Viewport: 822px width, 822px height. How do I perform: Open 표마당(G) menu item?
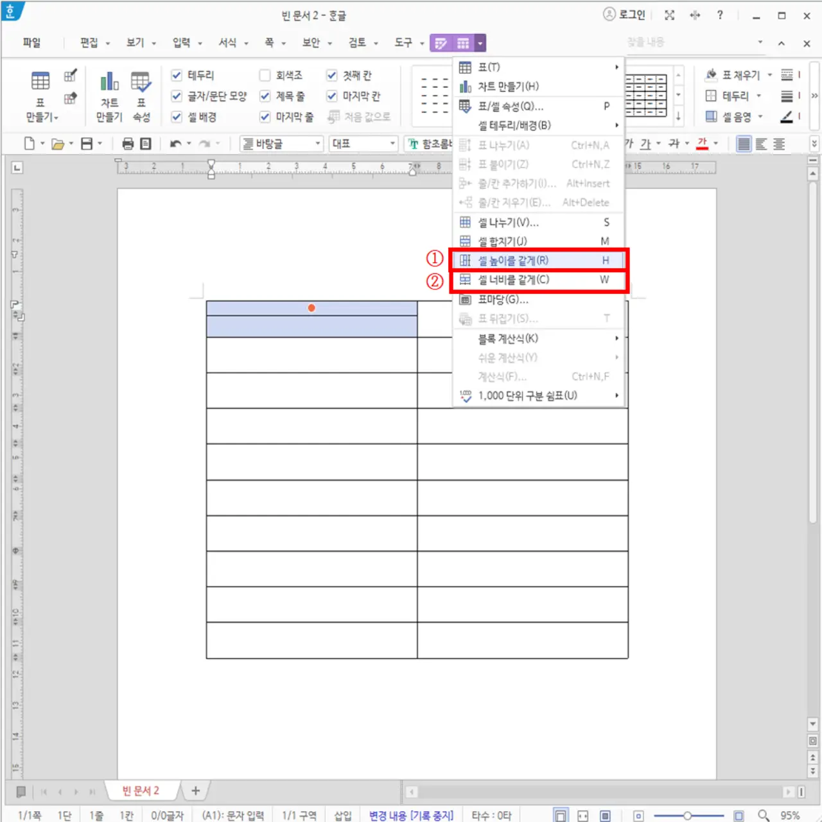(539, 300)
